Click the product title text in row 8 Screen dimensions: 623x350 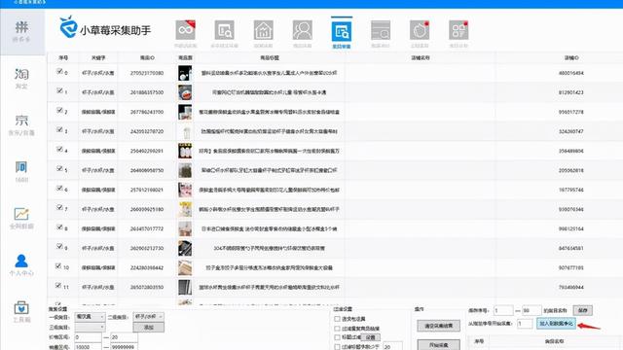pos(269,228)
